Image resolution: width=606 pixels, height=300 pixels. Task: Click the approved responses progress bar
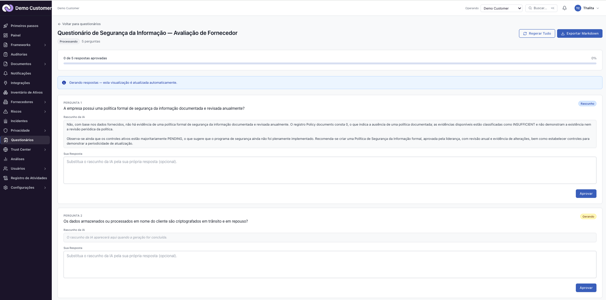pyautogui.click(x=330, y=63)
